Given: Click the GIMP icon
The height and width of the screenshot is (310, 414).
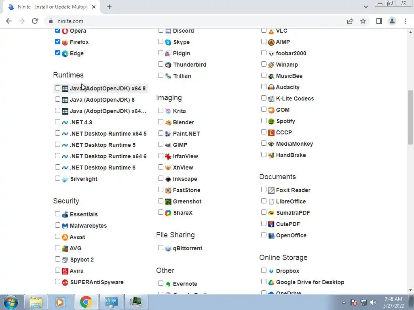Looking at the screenshot, I should [x=168, y=145].
